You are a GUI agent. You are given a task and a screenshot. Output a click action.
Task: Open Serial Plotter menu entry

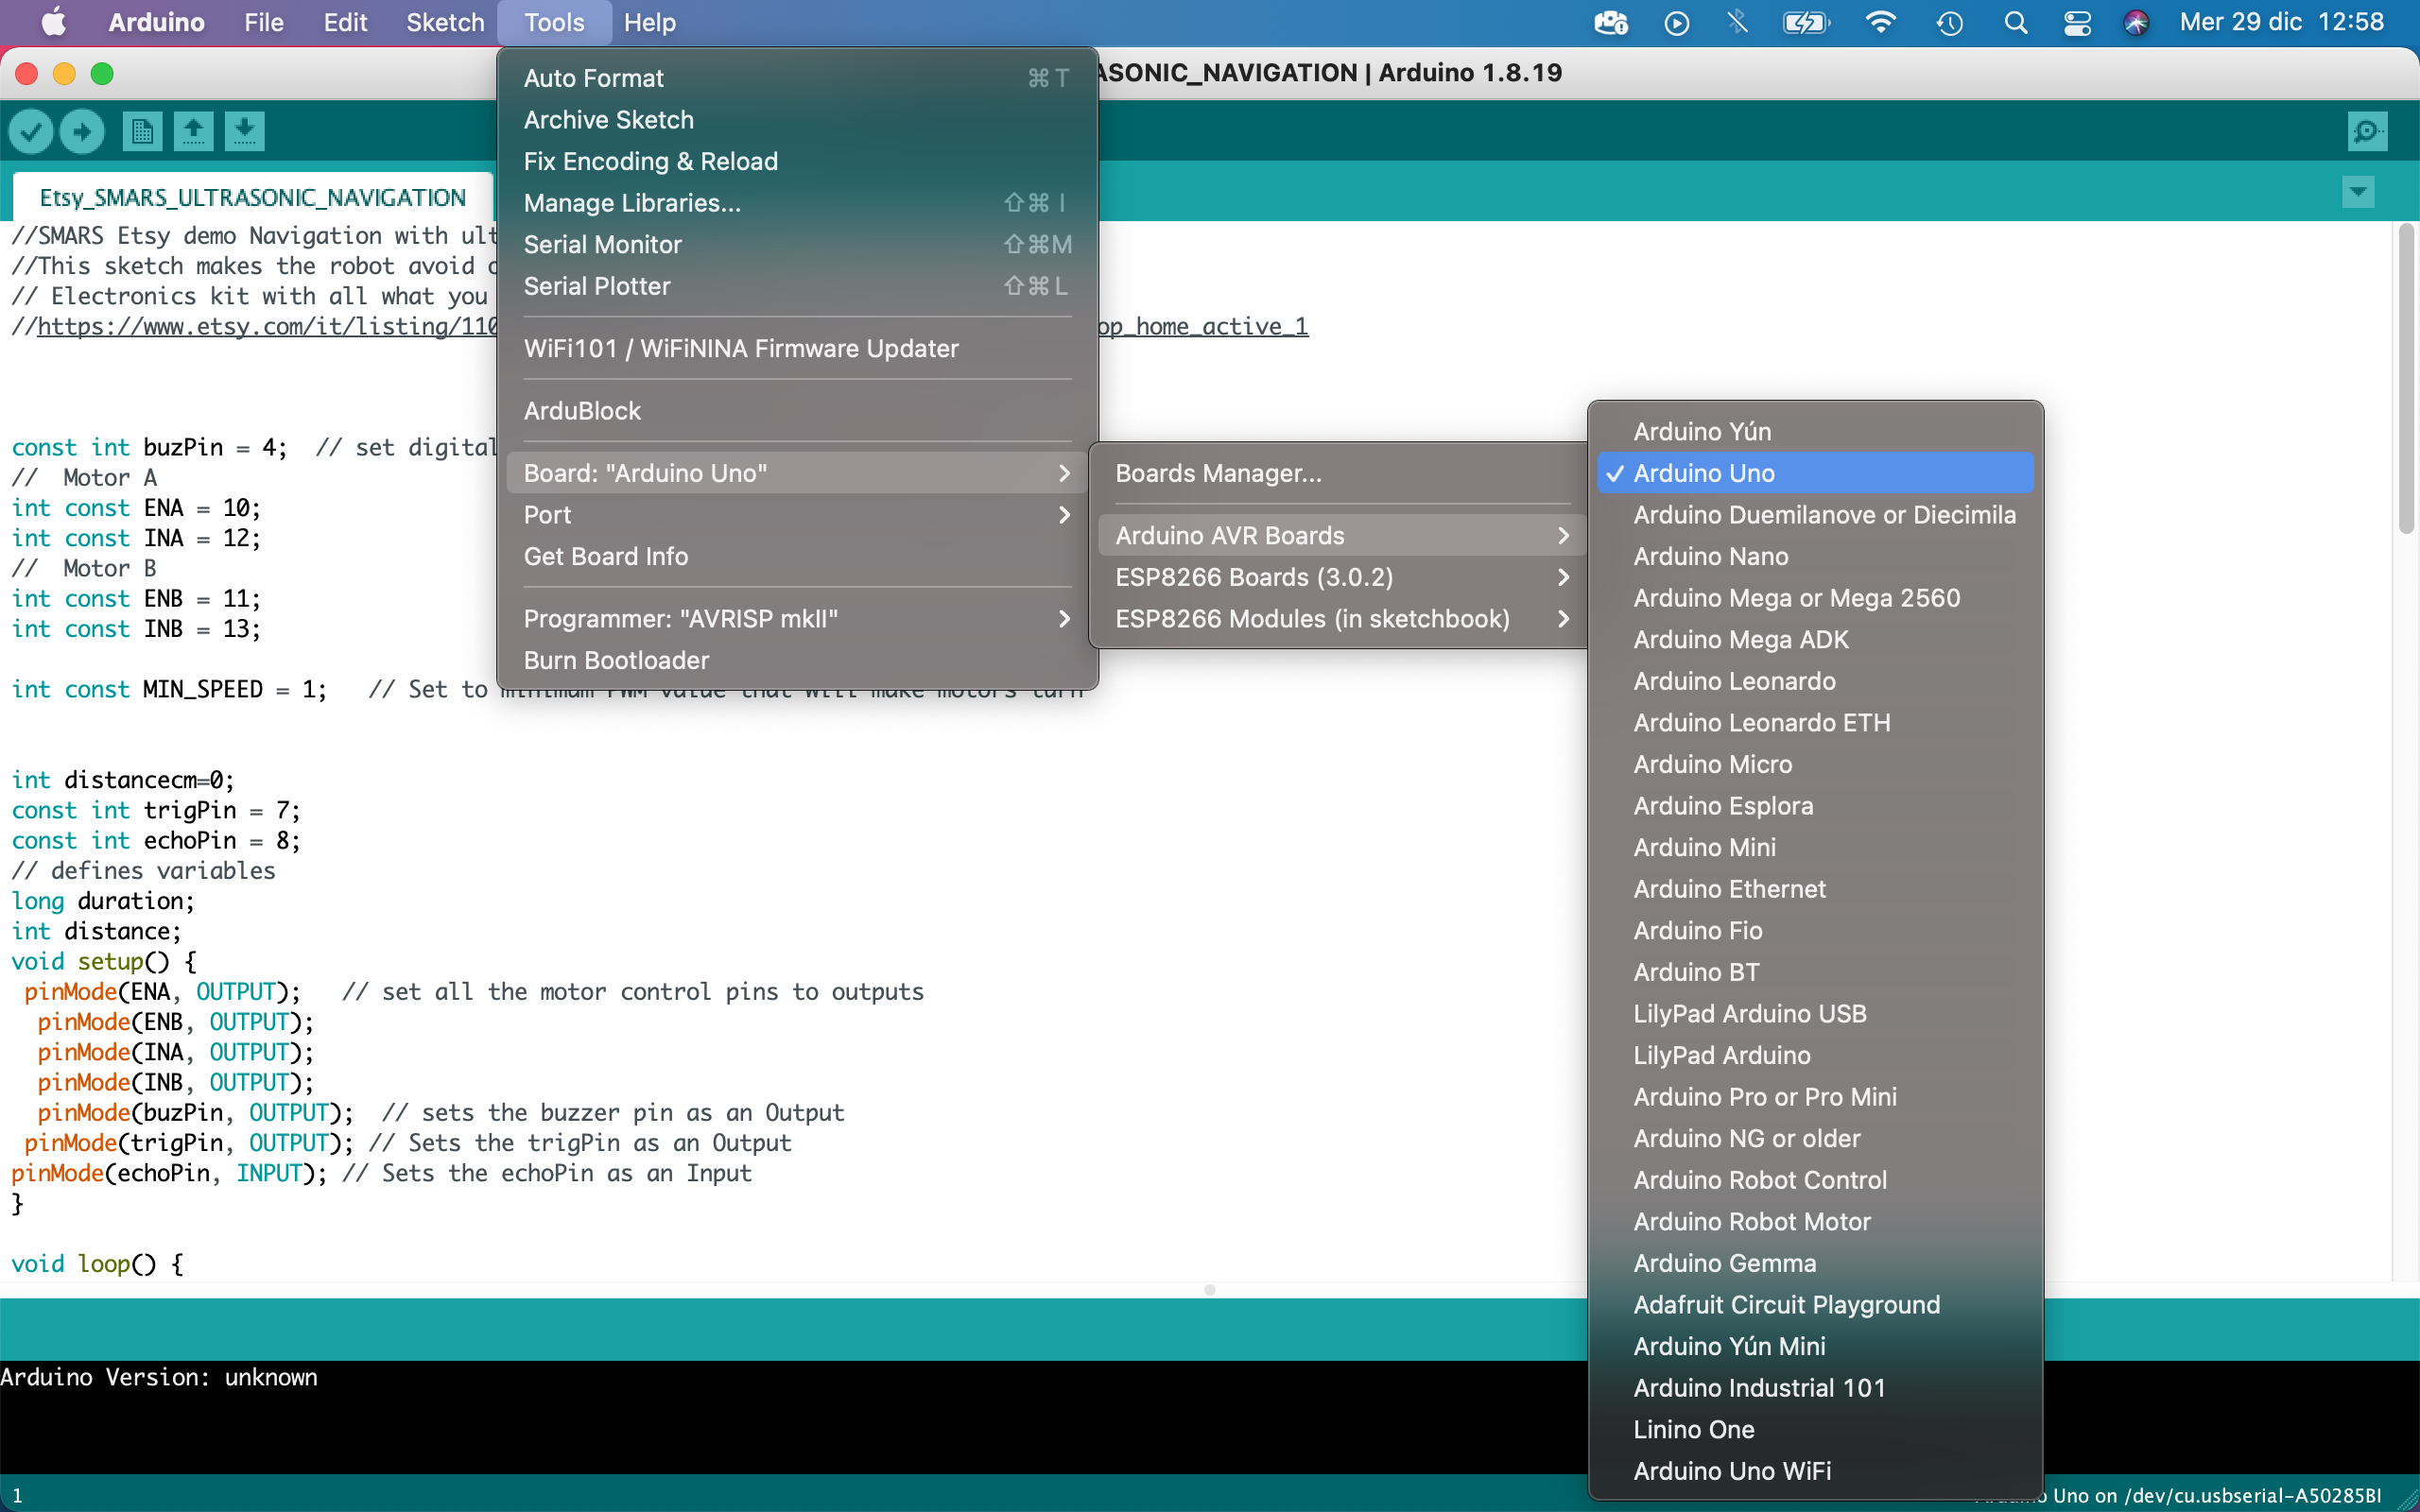[797, 286]
